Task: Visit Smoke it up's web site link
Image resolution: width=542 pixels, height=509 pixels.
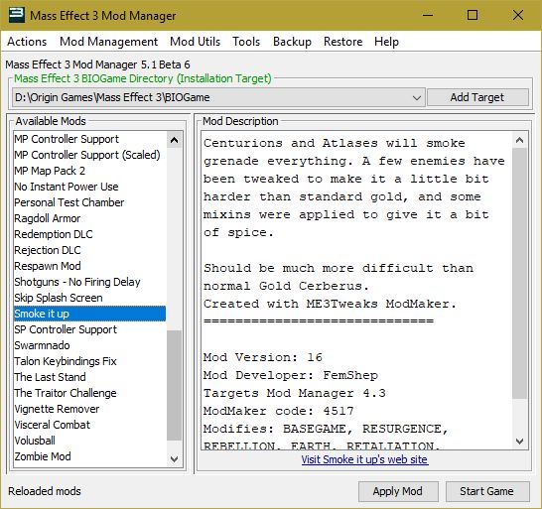Action: coord(364,459)
